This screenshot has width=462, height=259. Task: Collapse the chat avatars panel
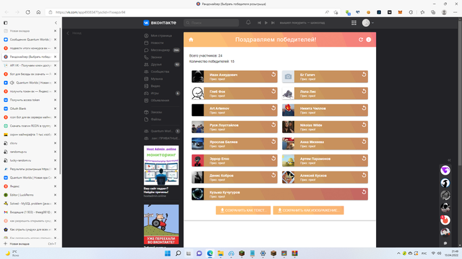(449, 160)
